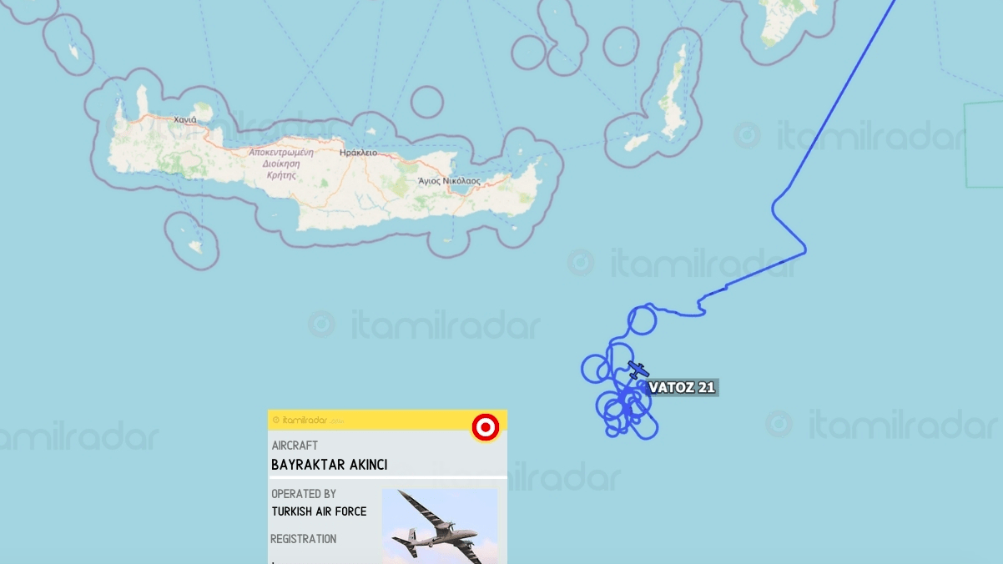Click the small circular boundary north of Crete
The height and width of the screenshot is (564, 1003).
click(x=426, y=102)
